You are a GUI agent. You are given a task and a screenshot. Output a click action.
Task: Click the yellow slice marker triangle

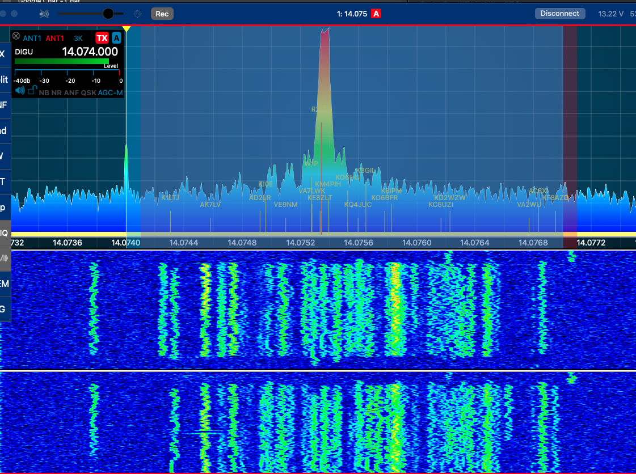(127, 29)
